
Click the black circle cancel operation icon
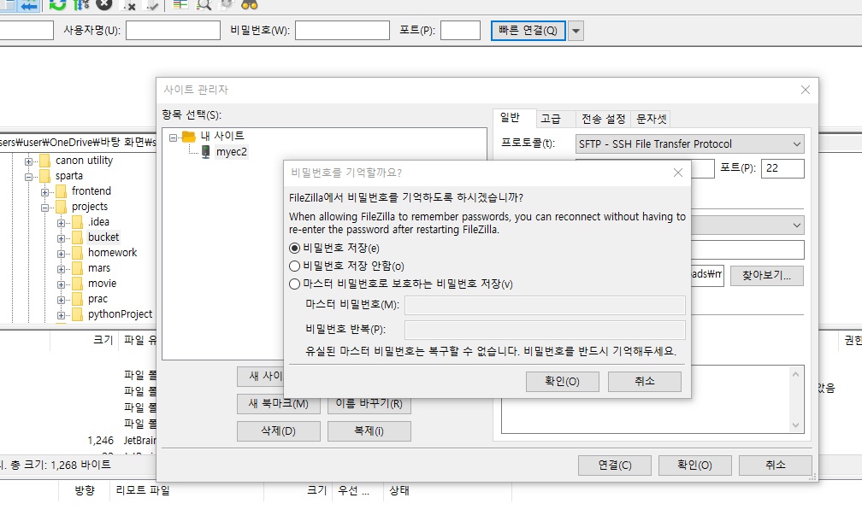tap(104, 4)
